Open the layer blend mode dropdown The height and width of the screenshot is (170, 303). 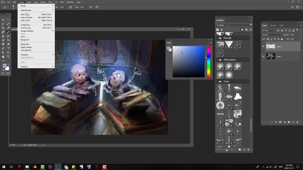point(272,34)
